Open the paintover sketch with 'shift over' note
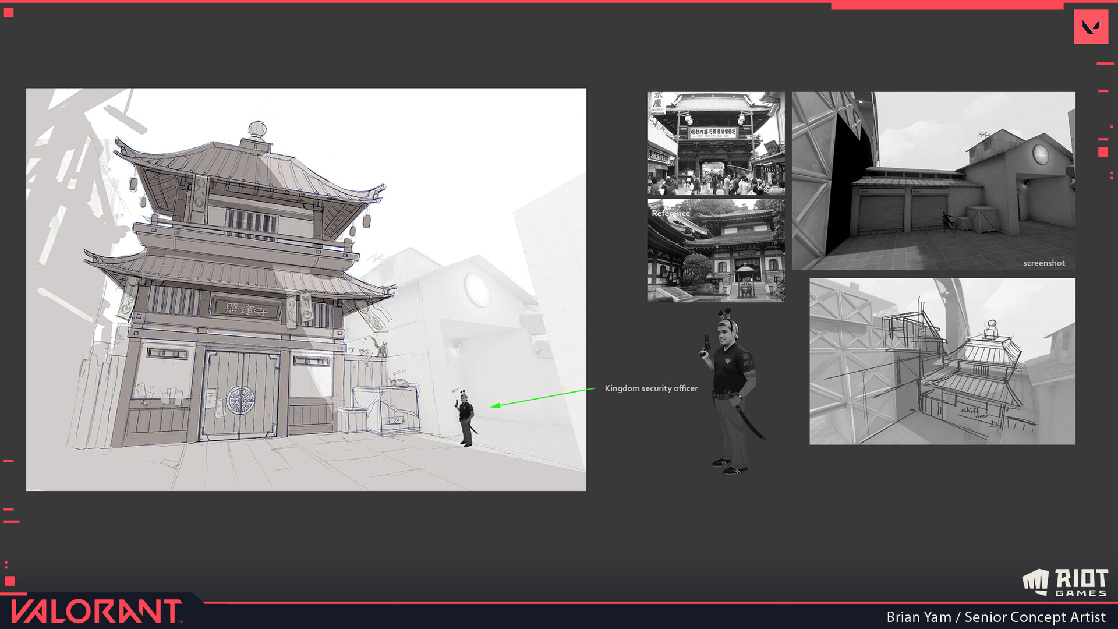Viewport: 1118px width, 629px height. click(942, 361)
